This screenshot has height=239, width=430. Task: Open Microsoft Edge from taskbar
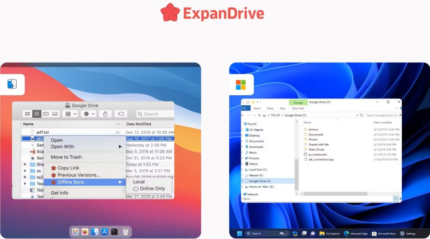tap(356, 234)
